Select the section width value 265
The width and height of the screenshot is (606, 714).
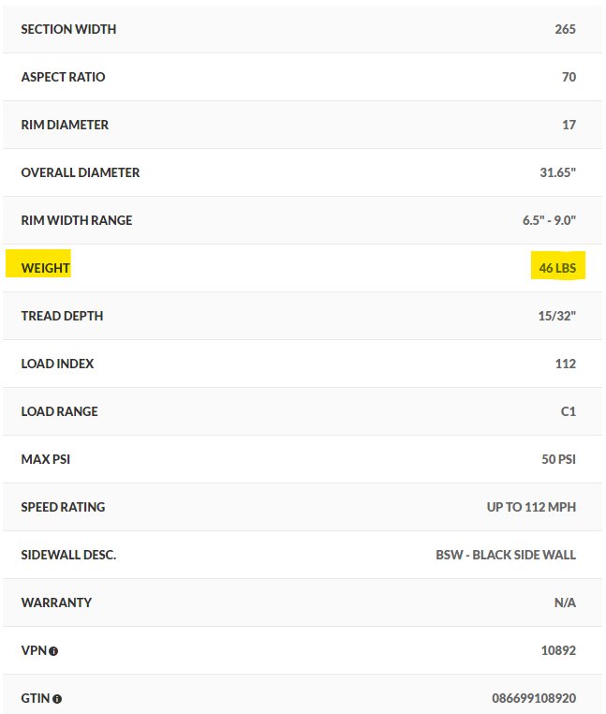(x=565, y=29)
